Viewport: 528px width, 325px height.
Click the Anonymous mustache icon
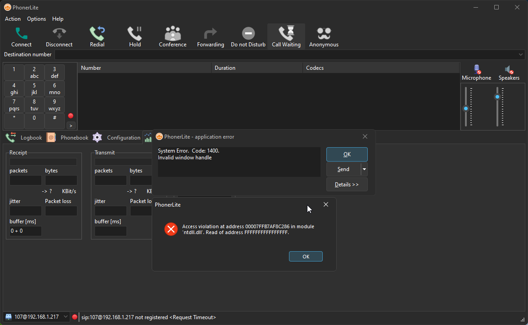pos(324,33)
